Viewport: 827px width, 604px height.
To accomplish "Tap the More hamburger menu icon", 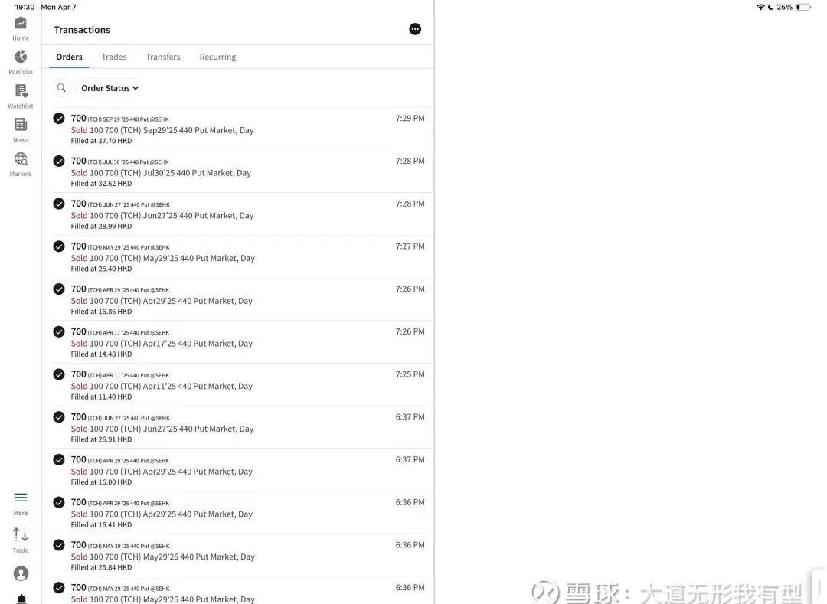I will [21, 498].
